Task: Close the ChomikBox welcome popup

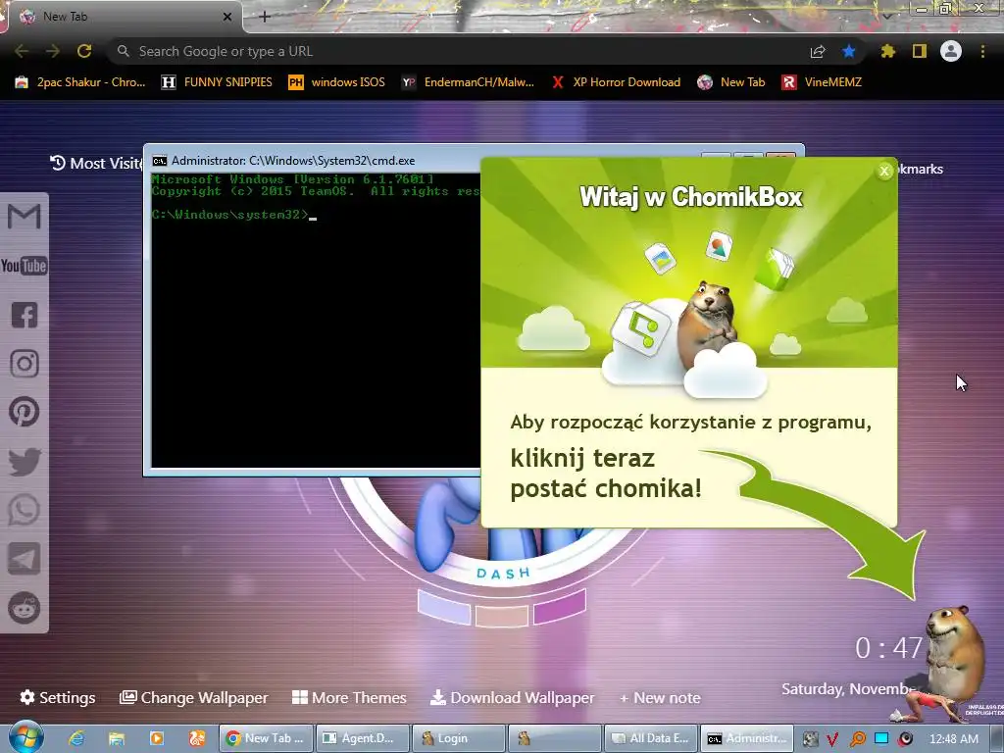Action: click(884, 171)
